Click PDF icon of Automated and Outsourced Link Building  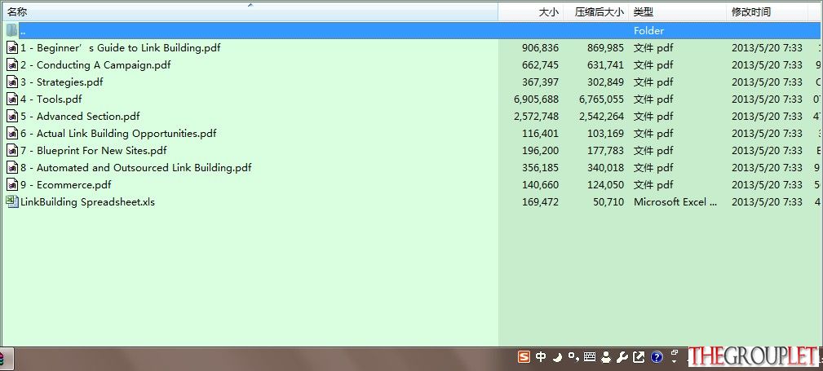[12, 168]
